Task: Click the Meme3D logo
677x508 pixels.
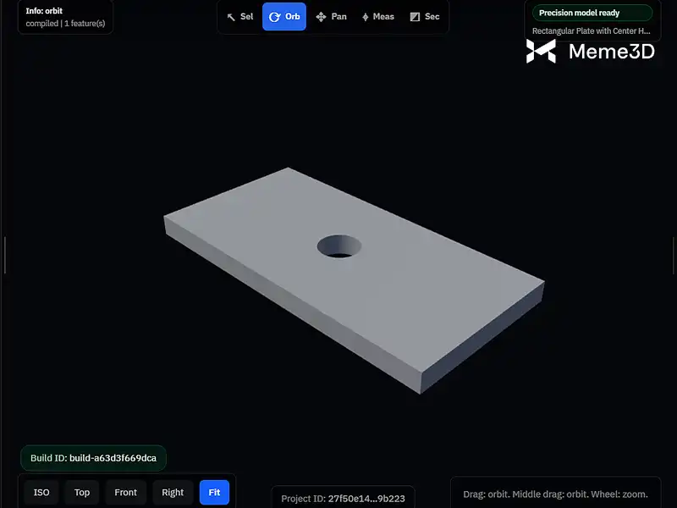Action: (x=590, y=52)
